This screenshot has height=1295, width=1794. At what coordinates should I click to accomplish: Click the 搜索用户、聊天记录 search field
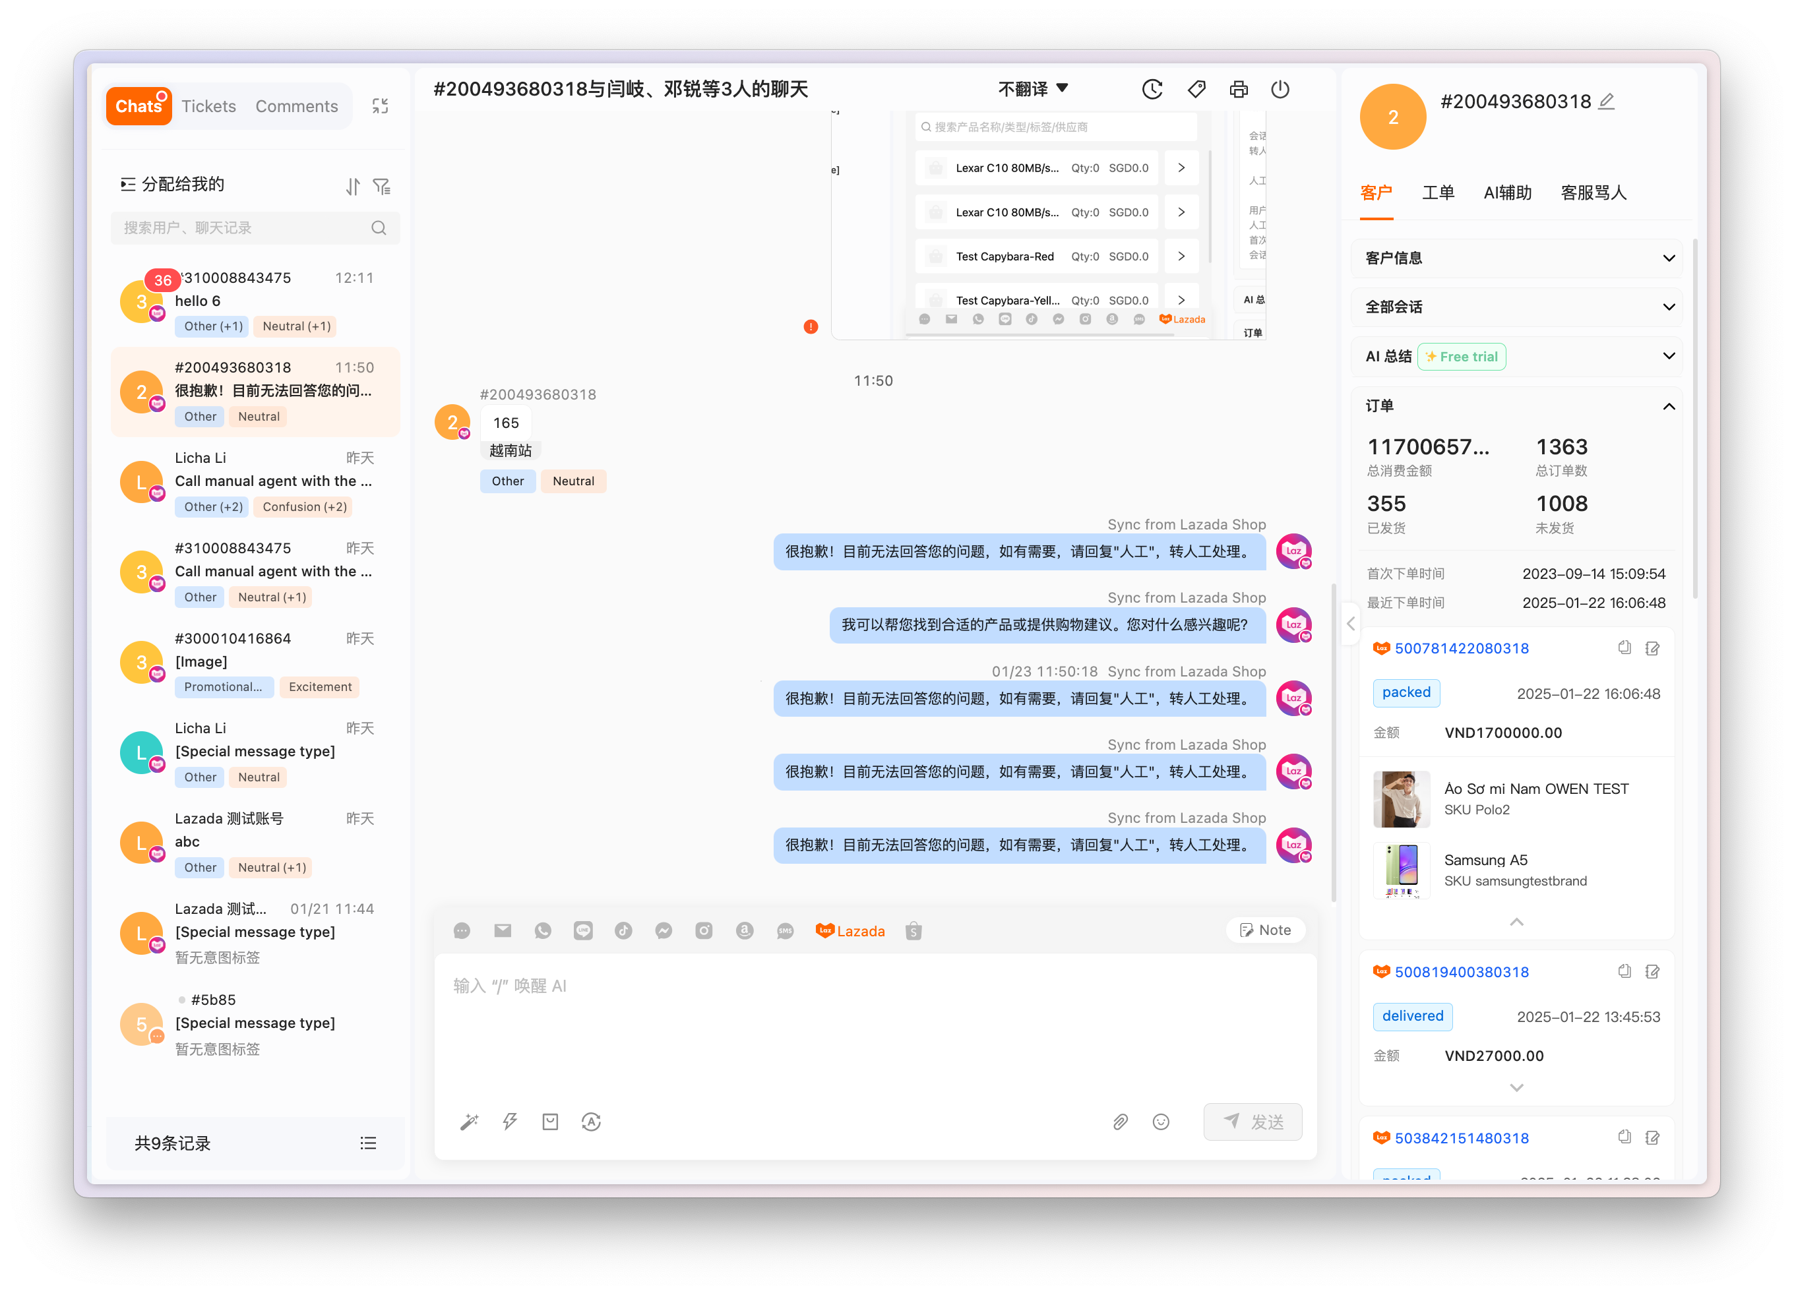tap(255, 227)
